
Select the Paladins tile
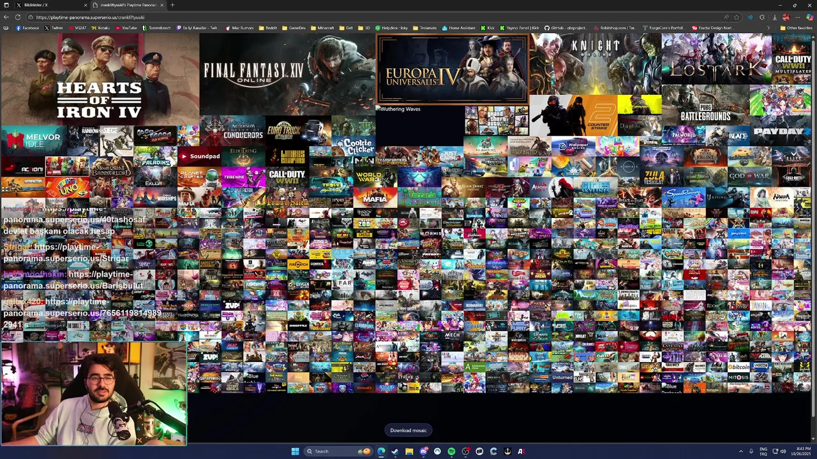tap(155, 157)
